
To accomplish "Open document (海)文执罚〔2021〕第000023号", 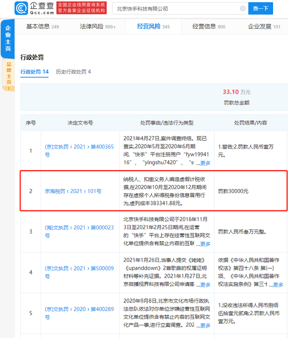I will (79, 231).
